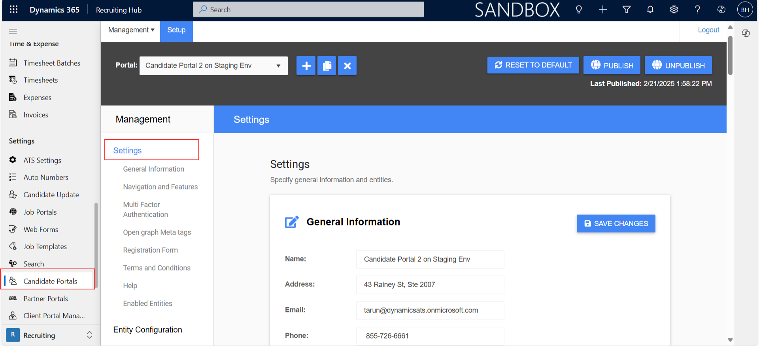Open the advanced find funnel icon
The width and height of the screenshot is (759, 346).
click(x=626, y=10)
